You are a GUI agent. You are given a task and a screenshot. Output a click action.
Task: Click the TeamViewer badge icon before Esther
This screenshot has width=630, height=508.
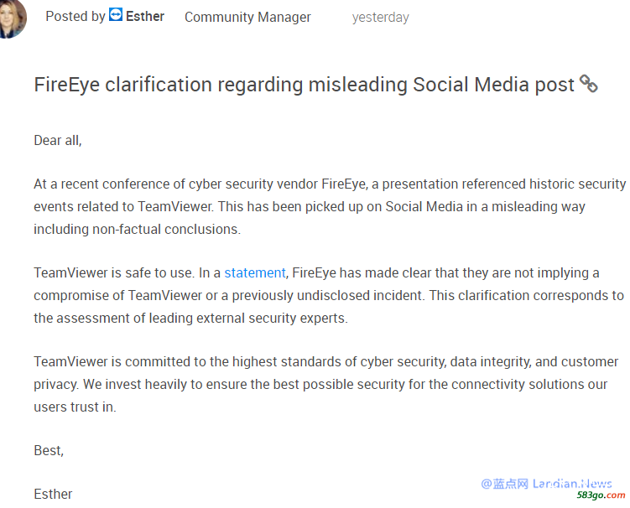coord(116,14)
